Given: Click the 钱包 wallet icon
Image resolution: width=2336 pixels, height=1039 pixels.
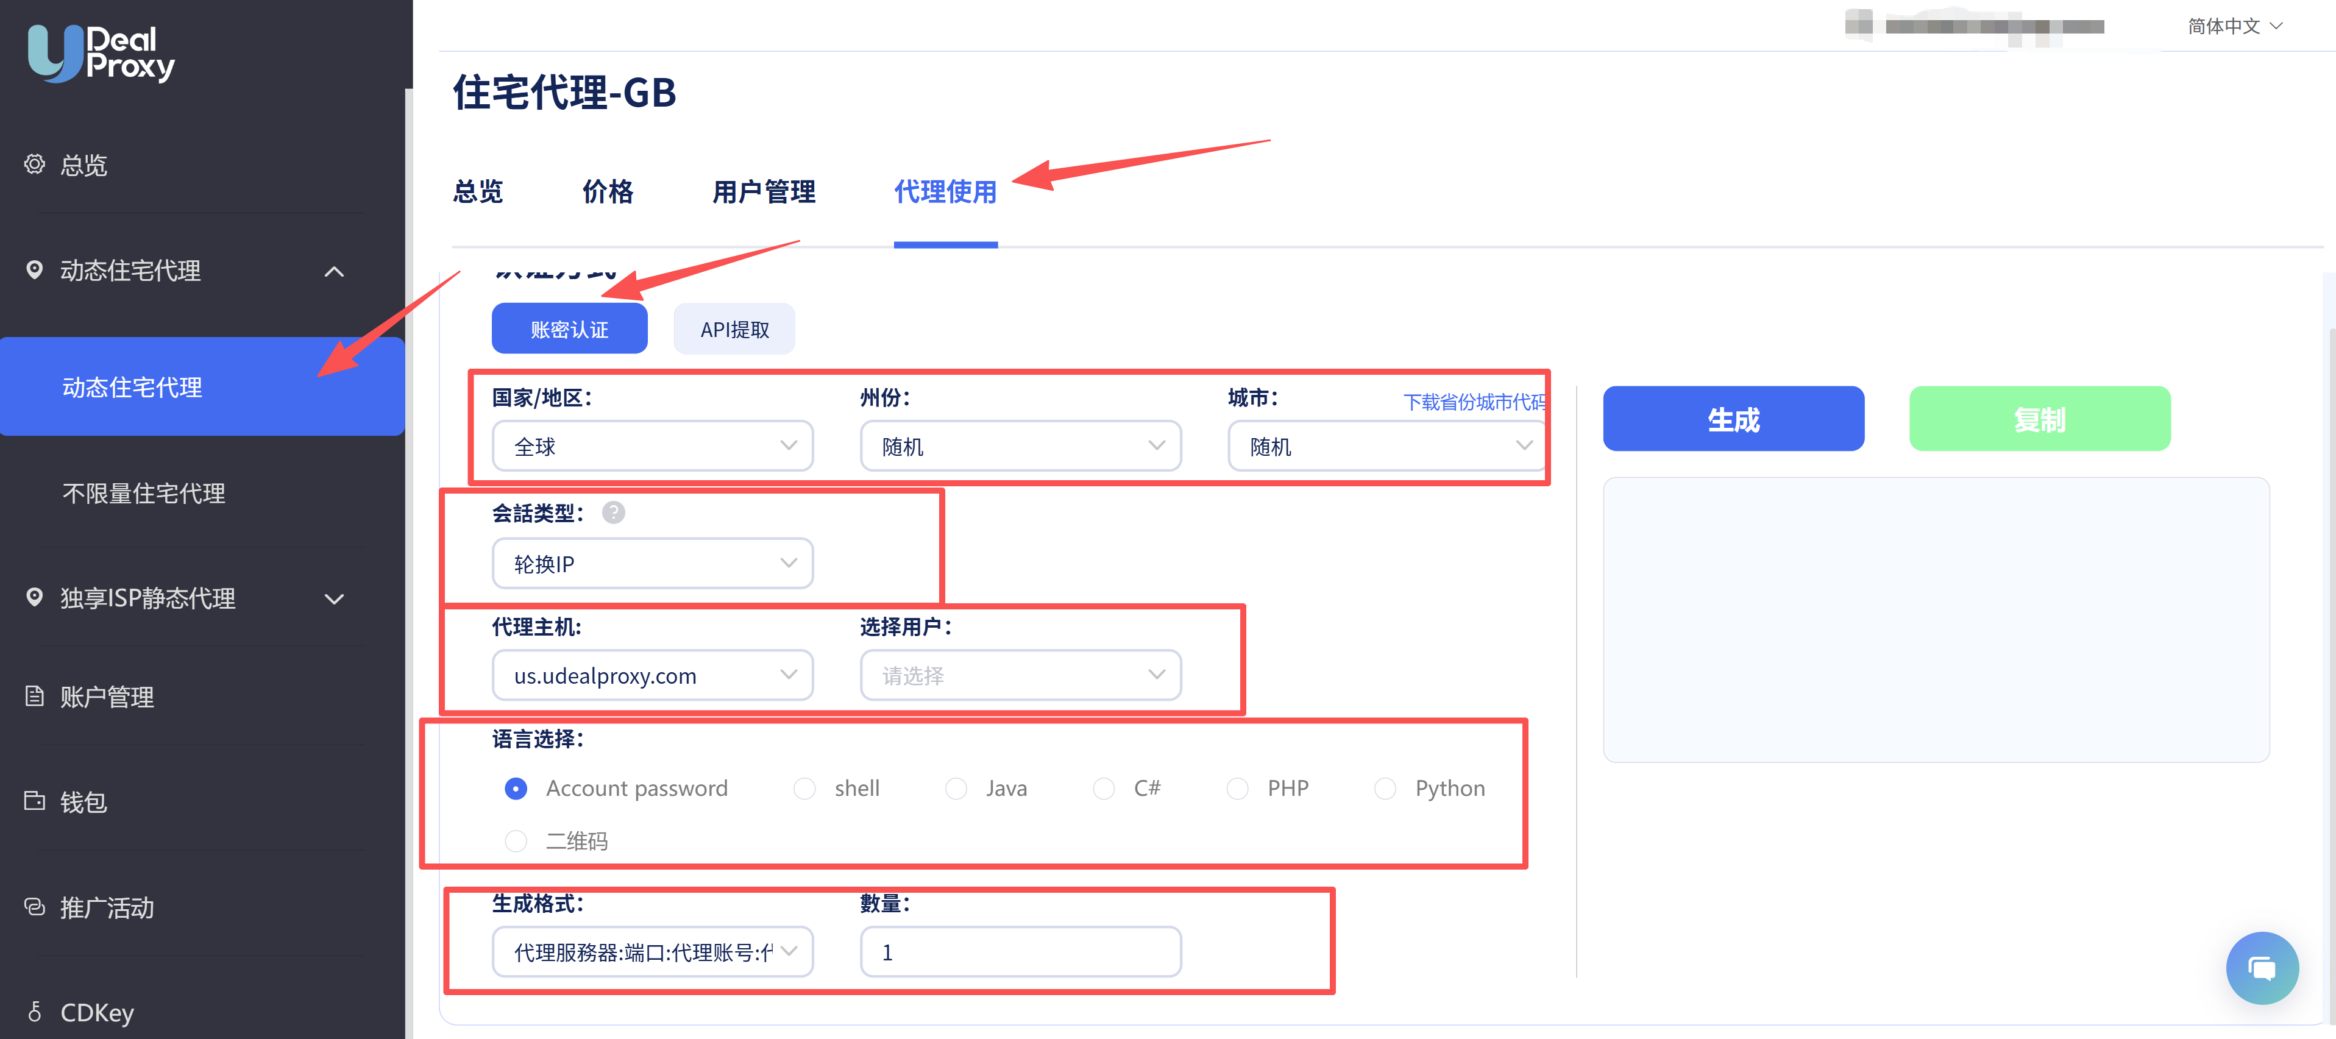Looking at the screenshot, I should (35, 801).
